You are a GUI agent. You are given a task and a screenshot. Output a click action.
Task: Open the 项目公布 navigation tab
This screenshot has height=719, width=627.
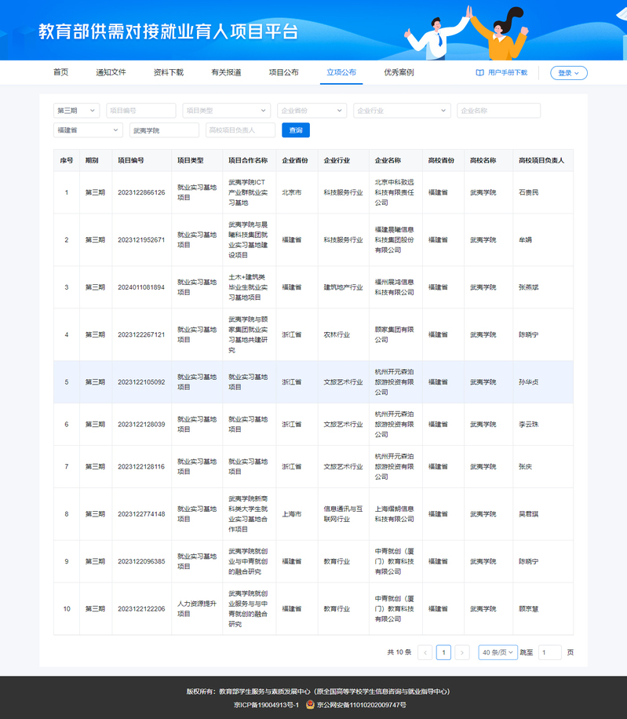click(x=283, y=72)
